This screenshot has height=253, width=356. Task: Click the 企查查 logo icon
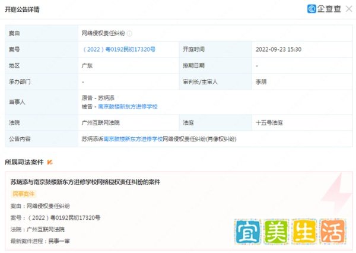[311, 9]
